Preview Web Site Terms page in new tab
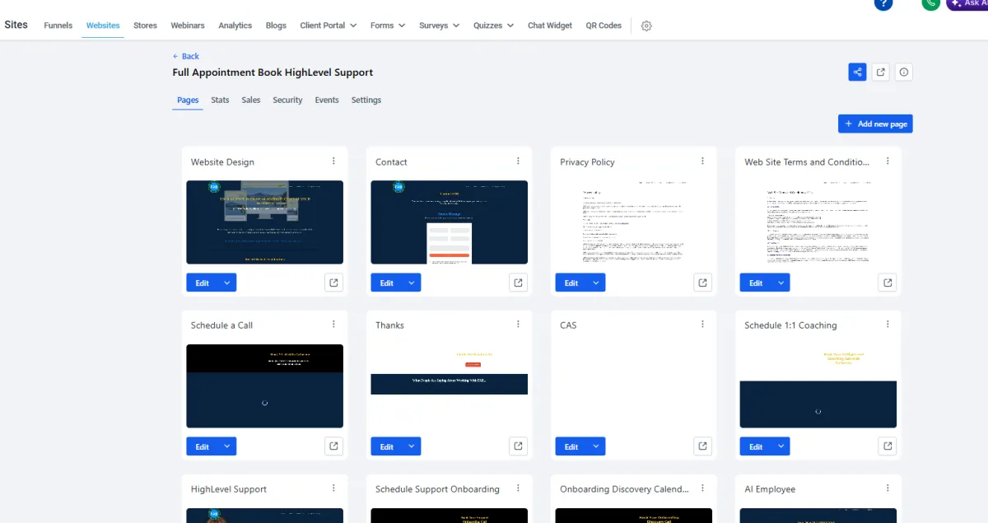Image resolution: width=988 pixels, height=523 pixels. (x=888, y=283)
